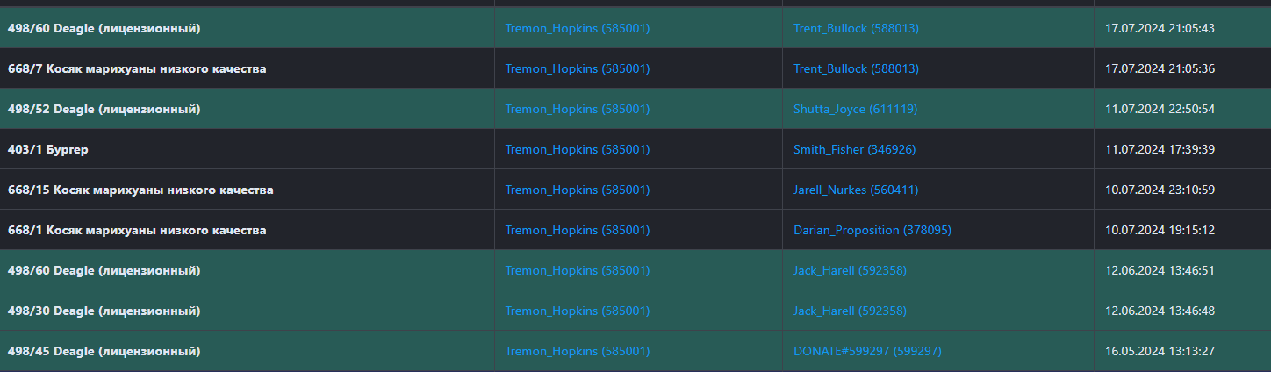
Task: Click the "403/1 Бургер" item cell
Action: pos(48,149)
